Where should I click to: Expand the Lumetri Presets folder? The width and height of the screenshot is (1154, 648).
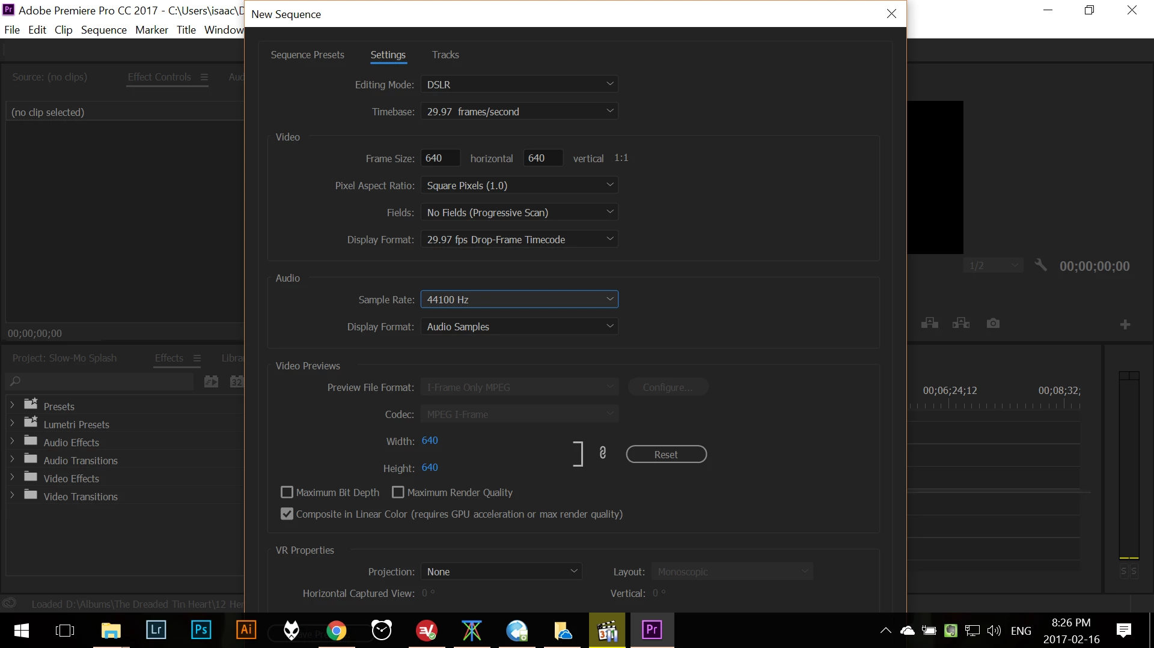pos(12,423)
